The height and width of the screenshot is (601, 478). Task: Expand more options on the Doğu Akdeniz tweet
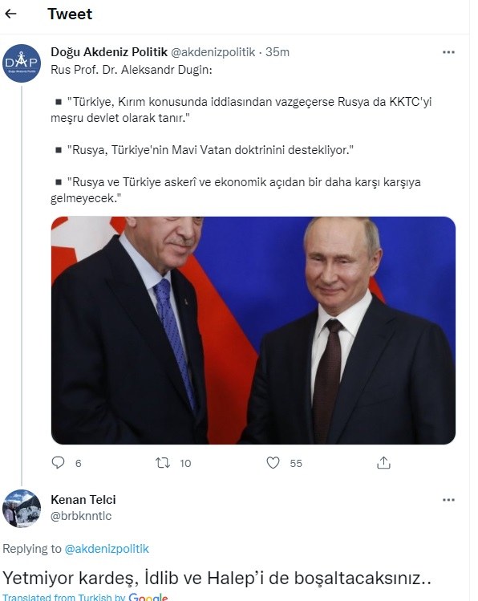[448, 52]
